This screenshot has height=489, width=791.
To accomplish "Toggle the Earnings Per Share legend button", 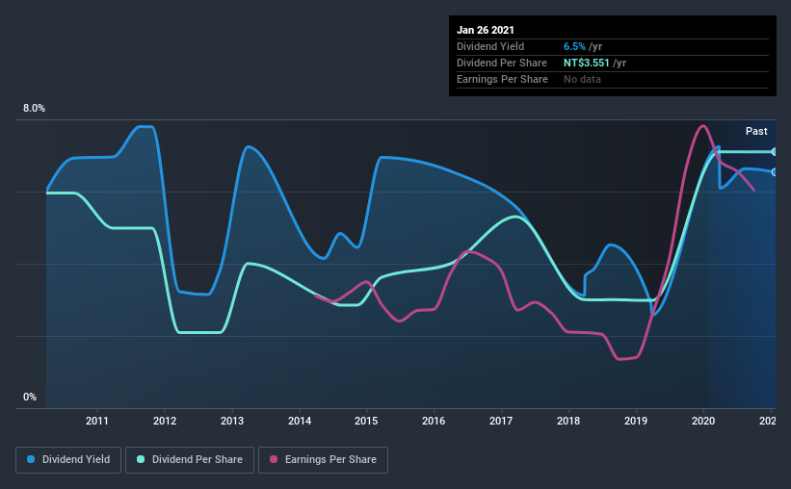I will [324, 460].
